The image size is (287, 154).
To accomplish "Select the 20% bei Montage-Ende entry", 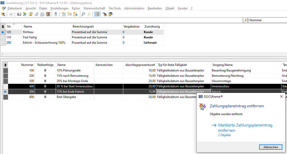I will pos(72,81).
